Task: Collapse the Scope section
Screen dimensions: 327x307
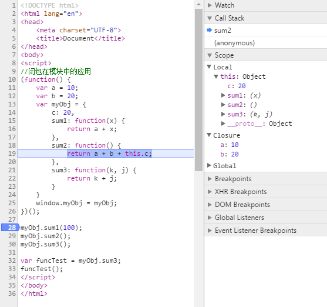Action: tap(210, 55)
